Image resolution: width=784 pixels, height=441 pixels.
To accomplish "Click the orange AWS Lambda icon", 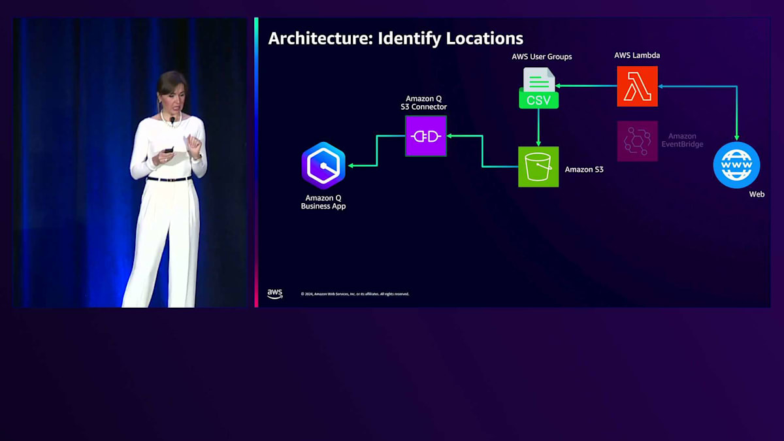I will tap(637, 86).
